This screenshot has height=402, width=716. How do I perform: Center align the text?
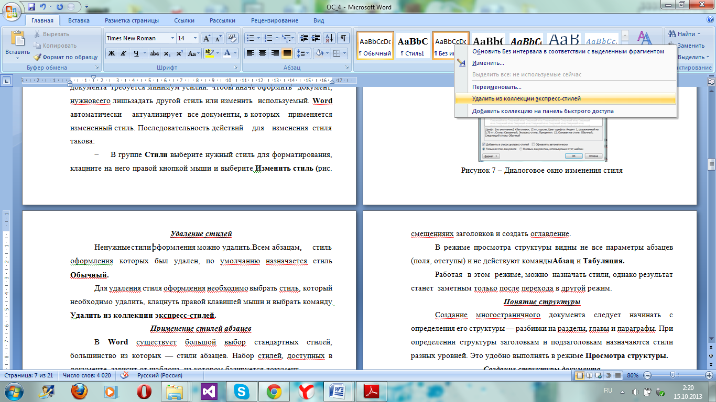263,53
